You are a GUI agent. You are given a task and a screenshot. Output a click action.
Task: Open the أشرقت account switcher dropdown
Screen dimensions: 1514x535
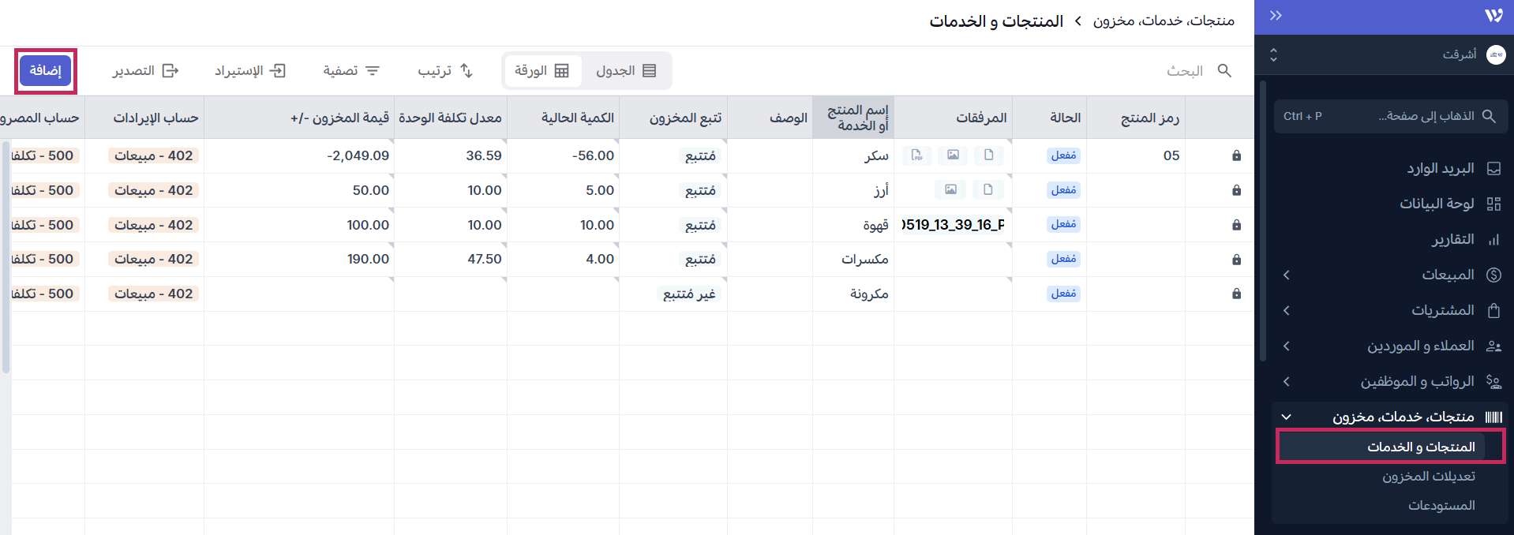[x=1273, y=54]
